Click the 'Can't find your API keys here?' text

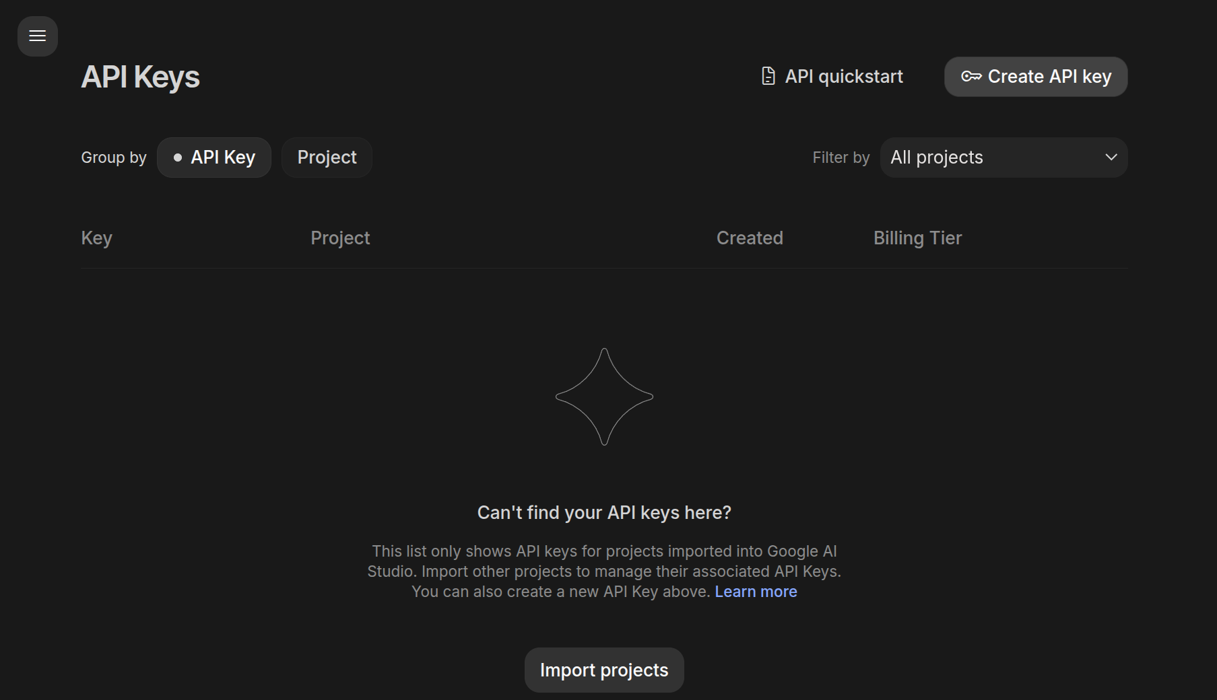(x=604, y=513)
